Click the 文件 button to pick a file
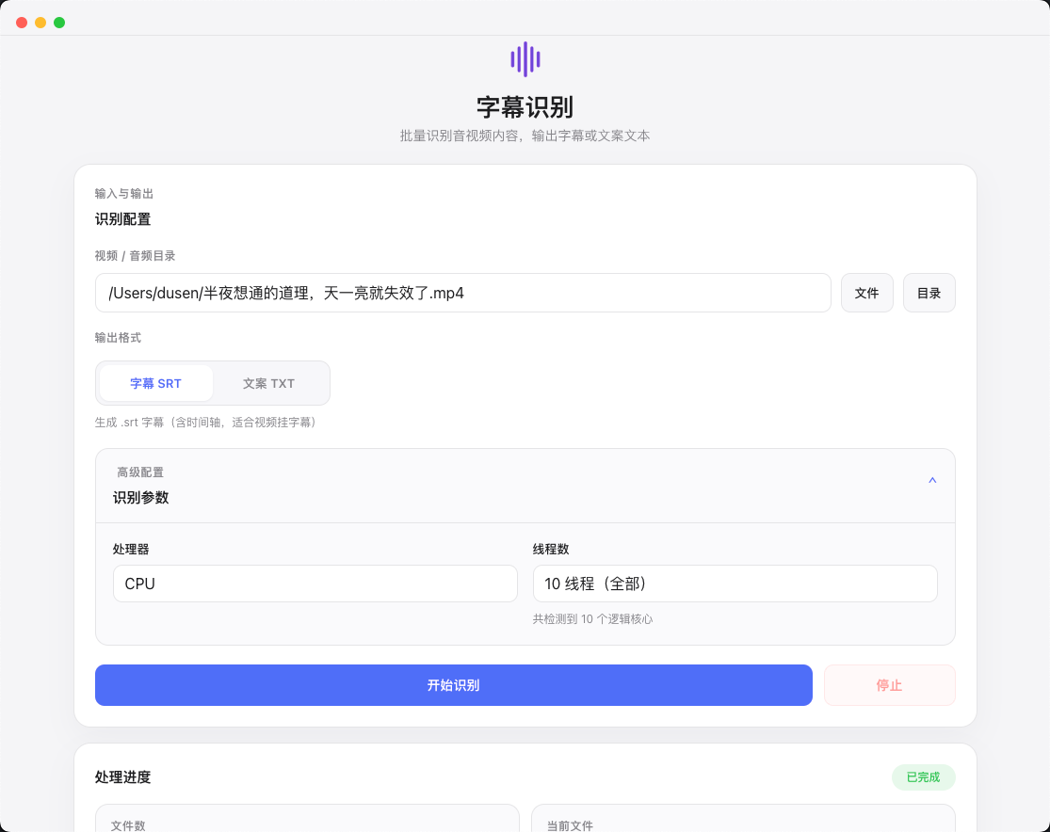The image size is (1050, 832). pos(866,293)
